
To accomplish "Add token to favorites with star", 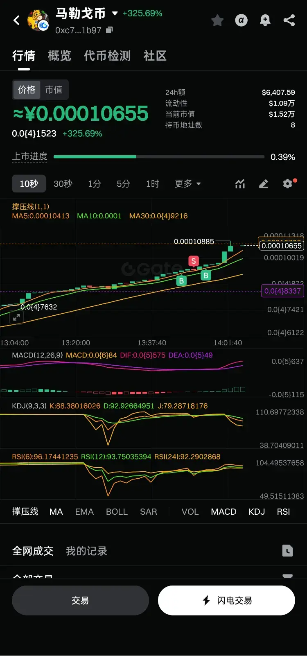I will click(217, 20).
